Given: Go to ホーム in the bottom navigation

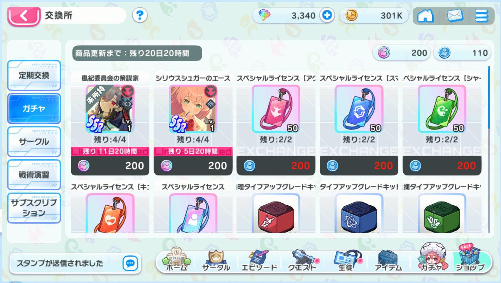Looking at the screenshot, I should [176, 260].
